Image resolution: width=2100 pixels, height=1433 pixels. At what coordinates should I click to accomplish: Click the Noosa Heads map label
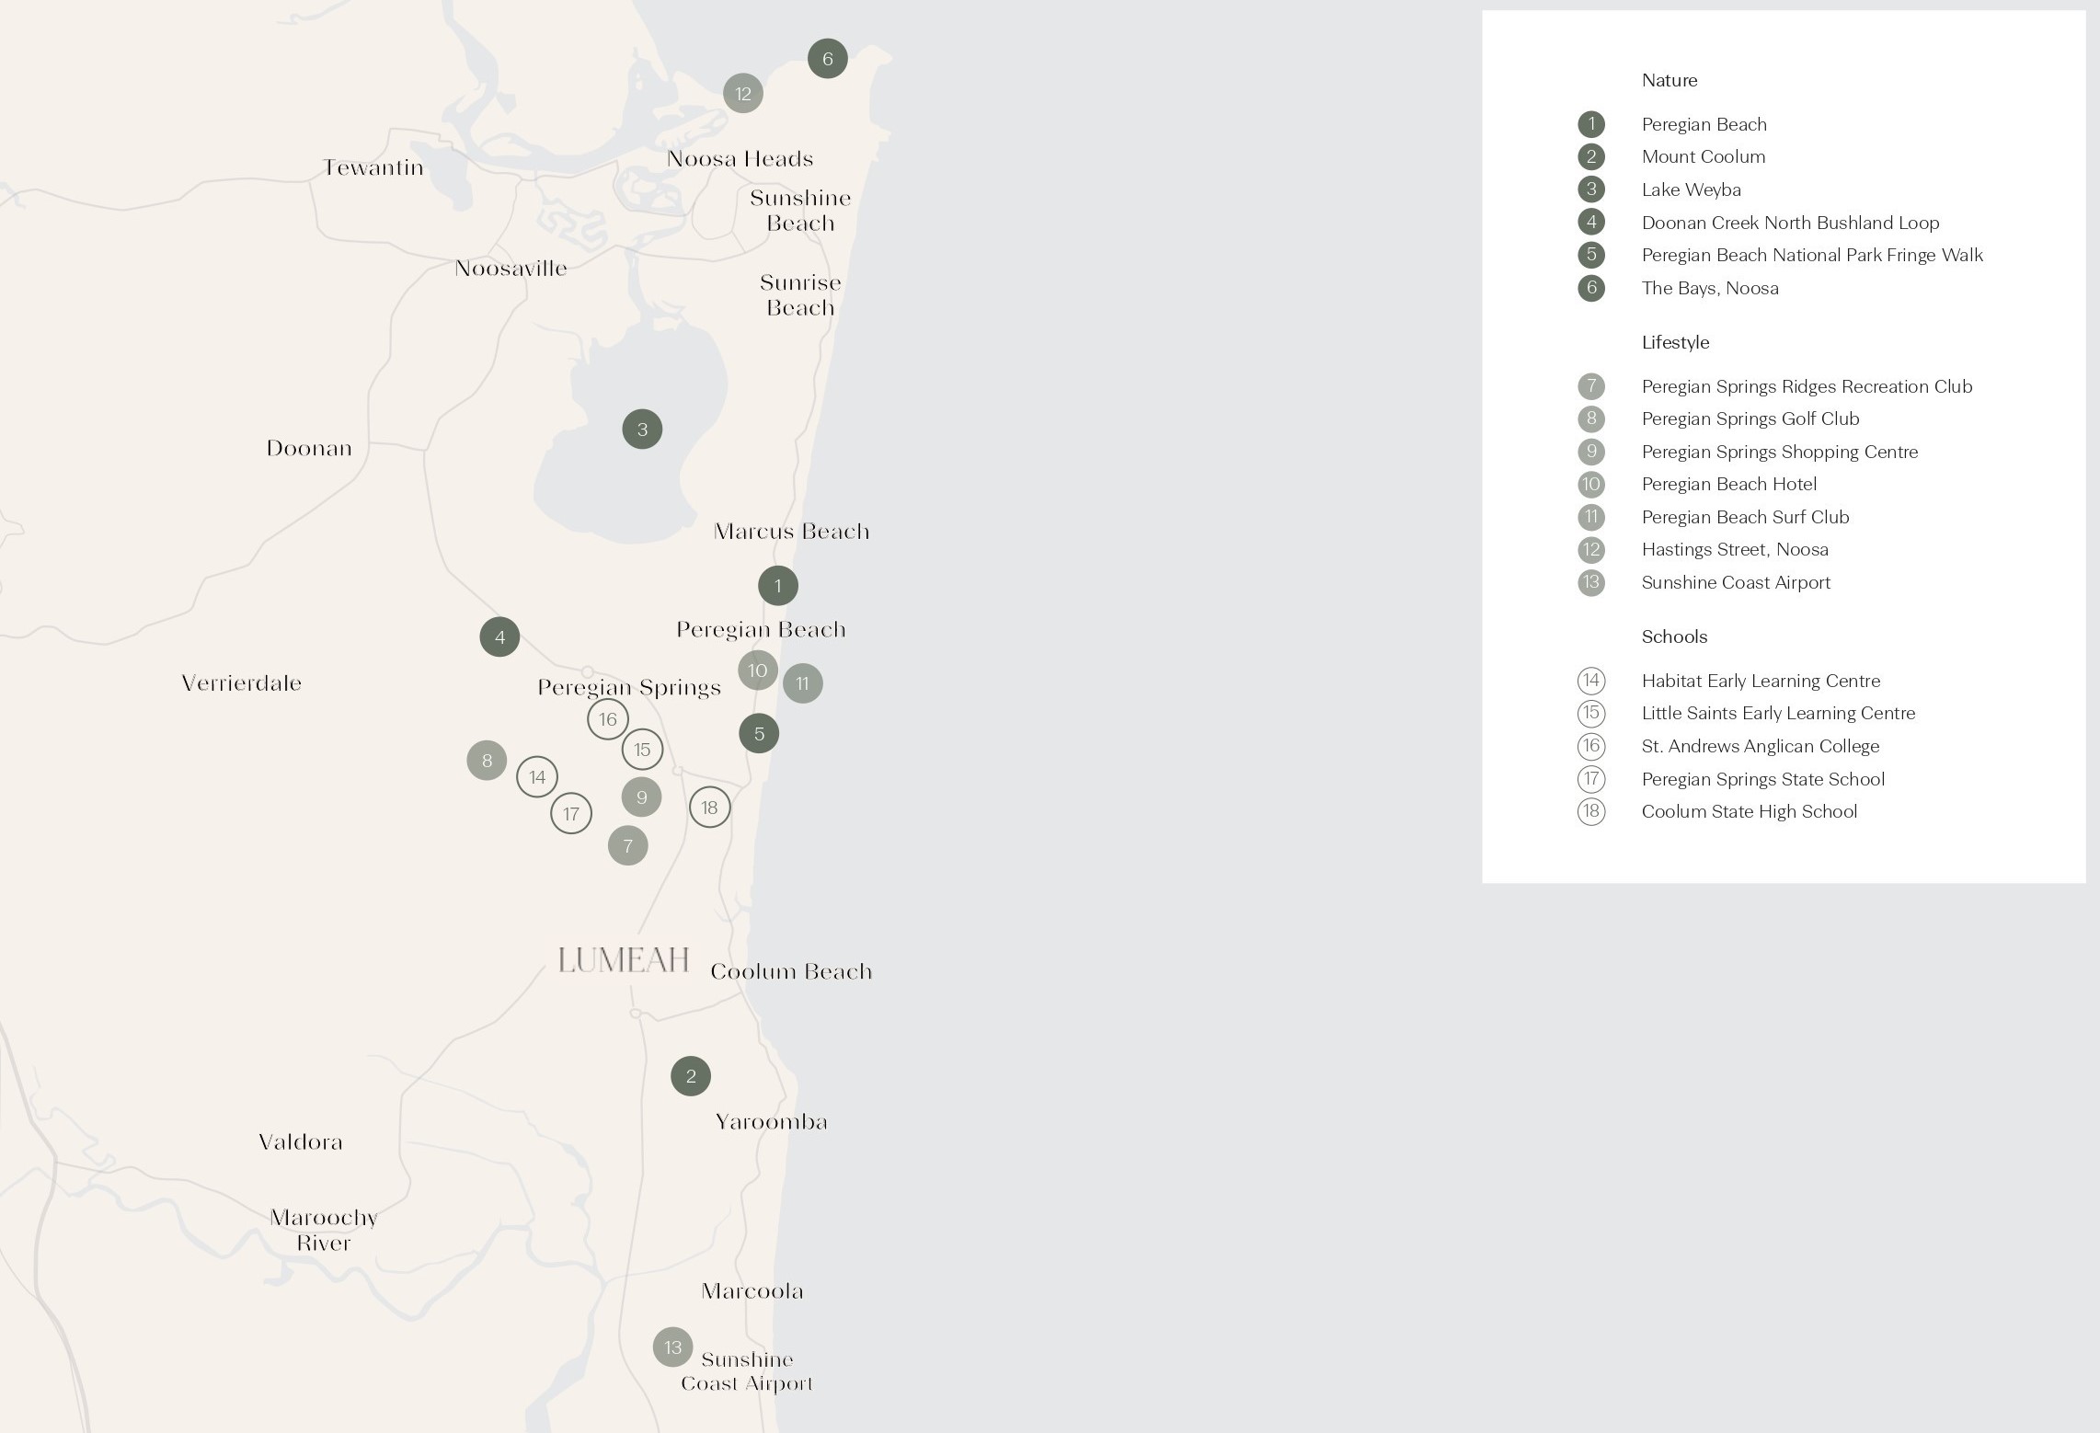pyautogui.click(x=740, y=159)
